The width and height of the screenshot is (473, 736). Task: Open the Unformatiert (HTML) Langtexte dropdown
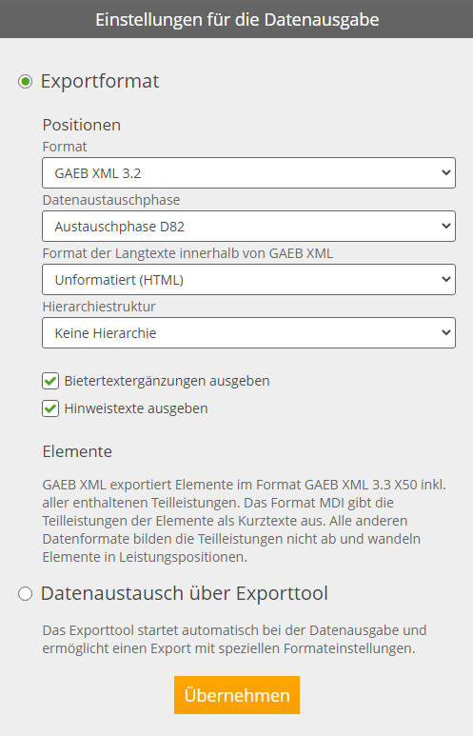pyautogui.click(x=248, y=280)
